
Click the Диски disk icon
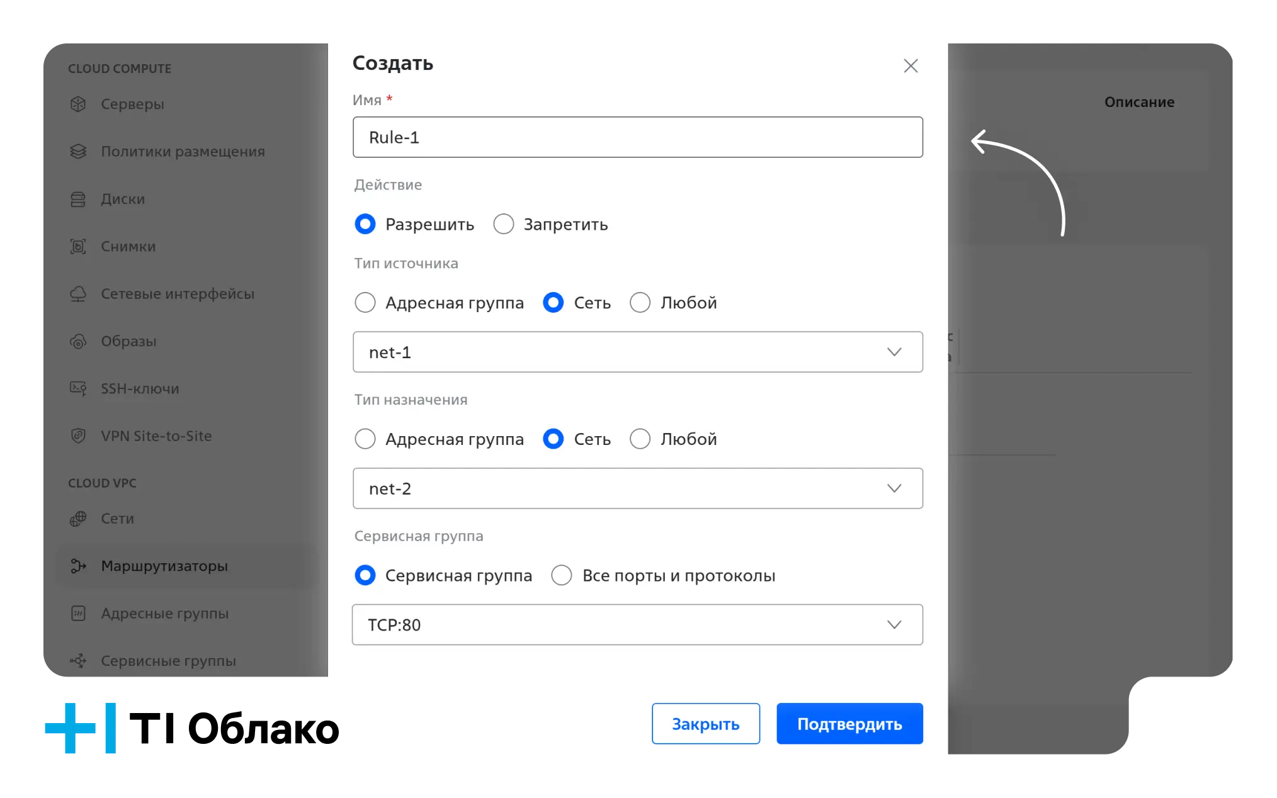tap(78, 199)
